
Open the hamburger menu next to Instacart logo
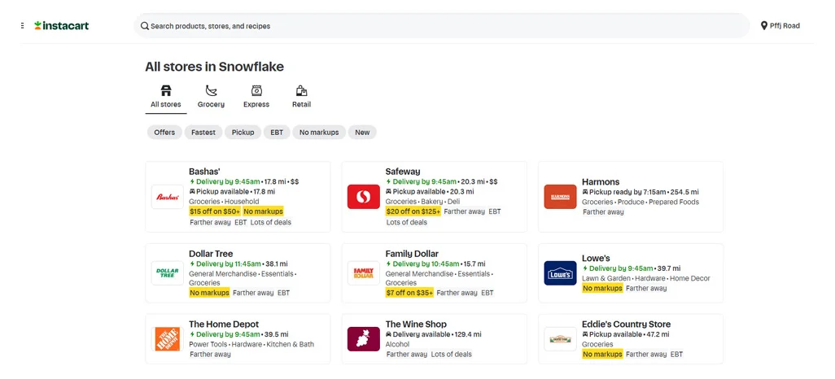click(22, 25)
